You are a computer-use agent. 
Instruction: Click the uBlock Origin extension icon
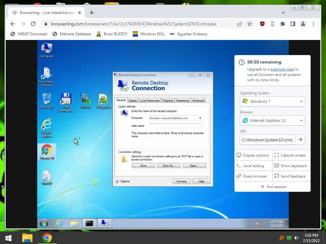pos(262,24)
